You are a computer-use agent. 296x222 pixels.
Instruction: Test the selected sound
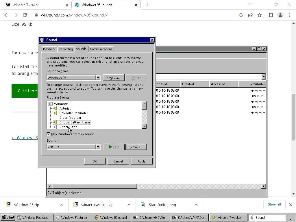click(114, 147)
